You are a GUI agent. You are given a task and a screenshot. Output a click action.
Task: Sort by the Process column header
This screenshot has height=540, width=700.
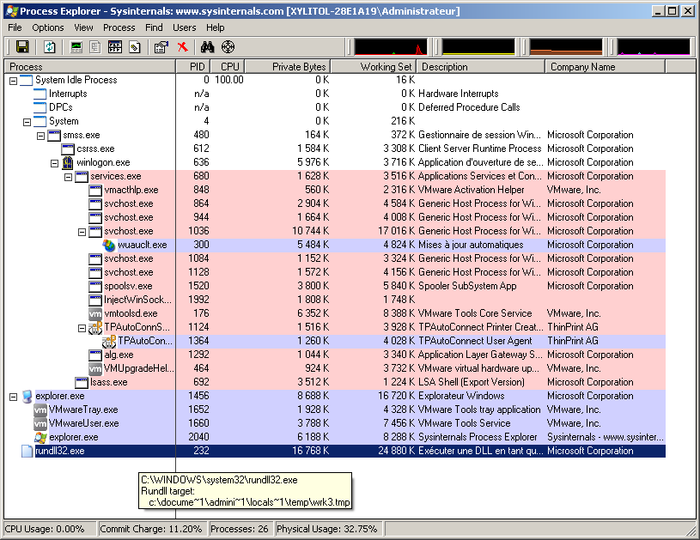[89, 66]
